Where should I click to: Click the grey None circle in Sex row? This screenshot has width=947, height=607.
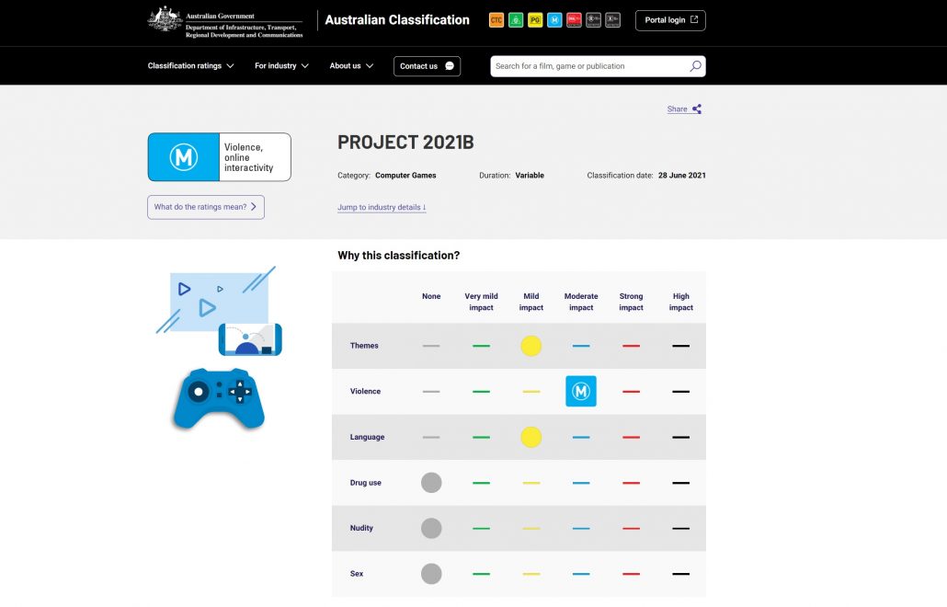pyautogui.click(x=431, y=574)
